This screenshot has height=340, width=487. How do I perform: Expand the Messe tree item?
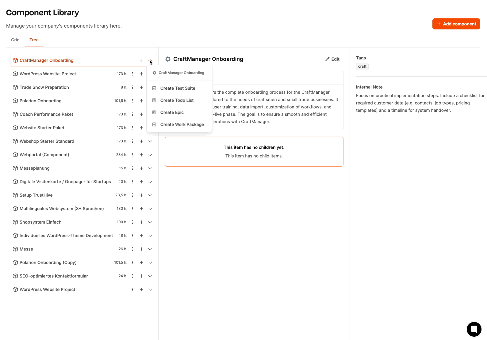point(150,249)
